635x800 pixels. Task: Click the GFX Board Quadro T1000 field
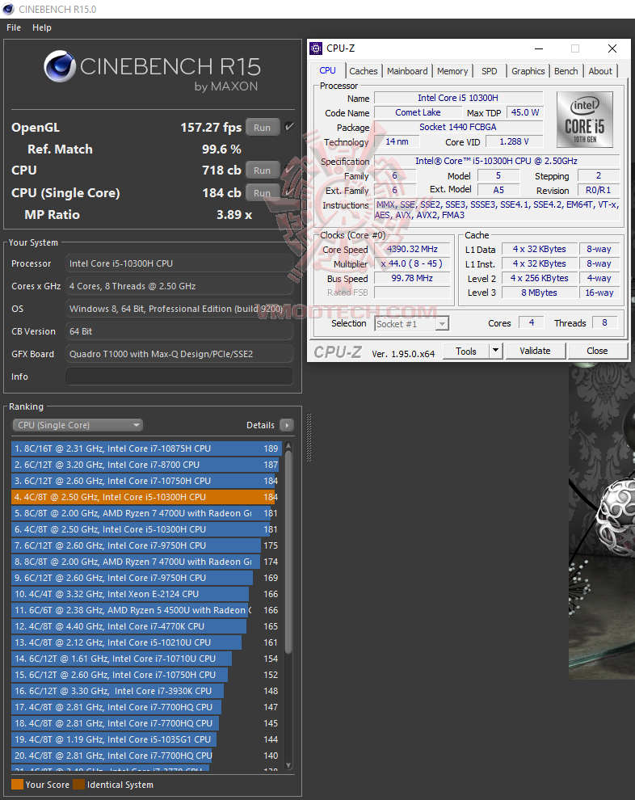coord(179,354)
